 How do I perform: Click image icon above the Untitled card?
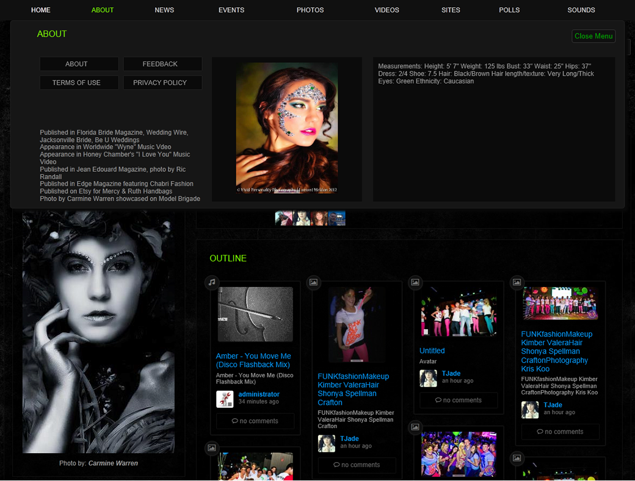pos(415,282)
